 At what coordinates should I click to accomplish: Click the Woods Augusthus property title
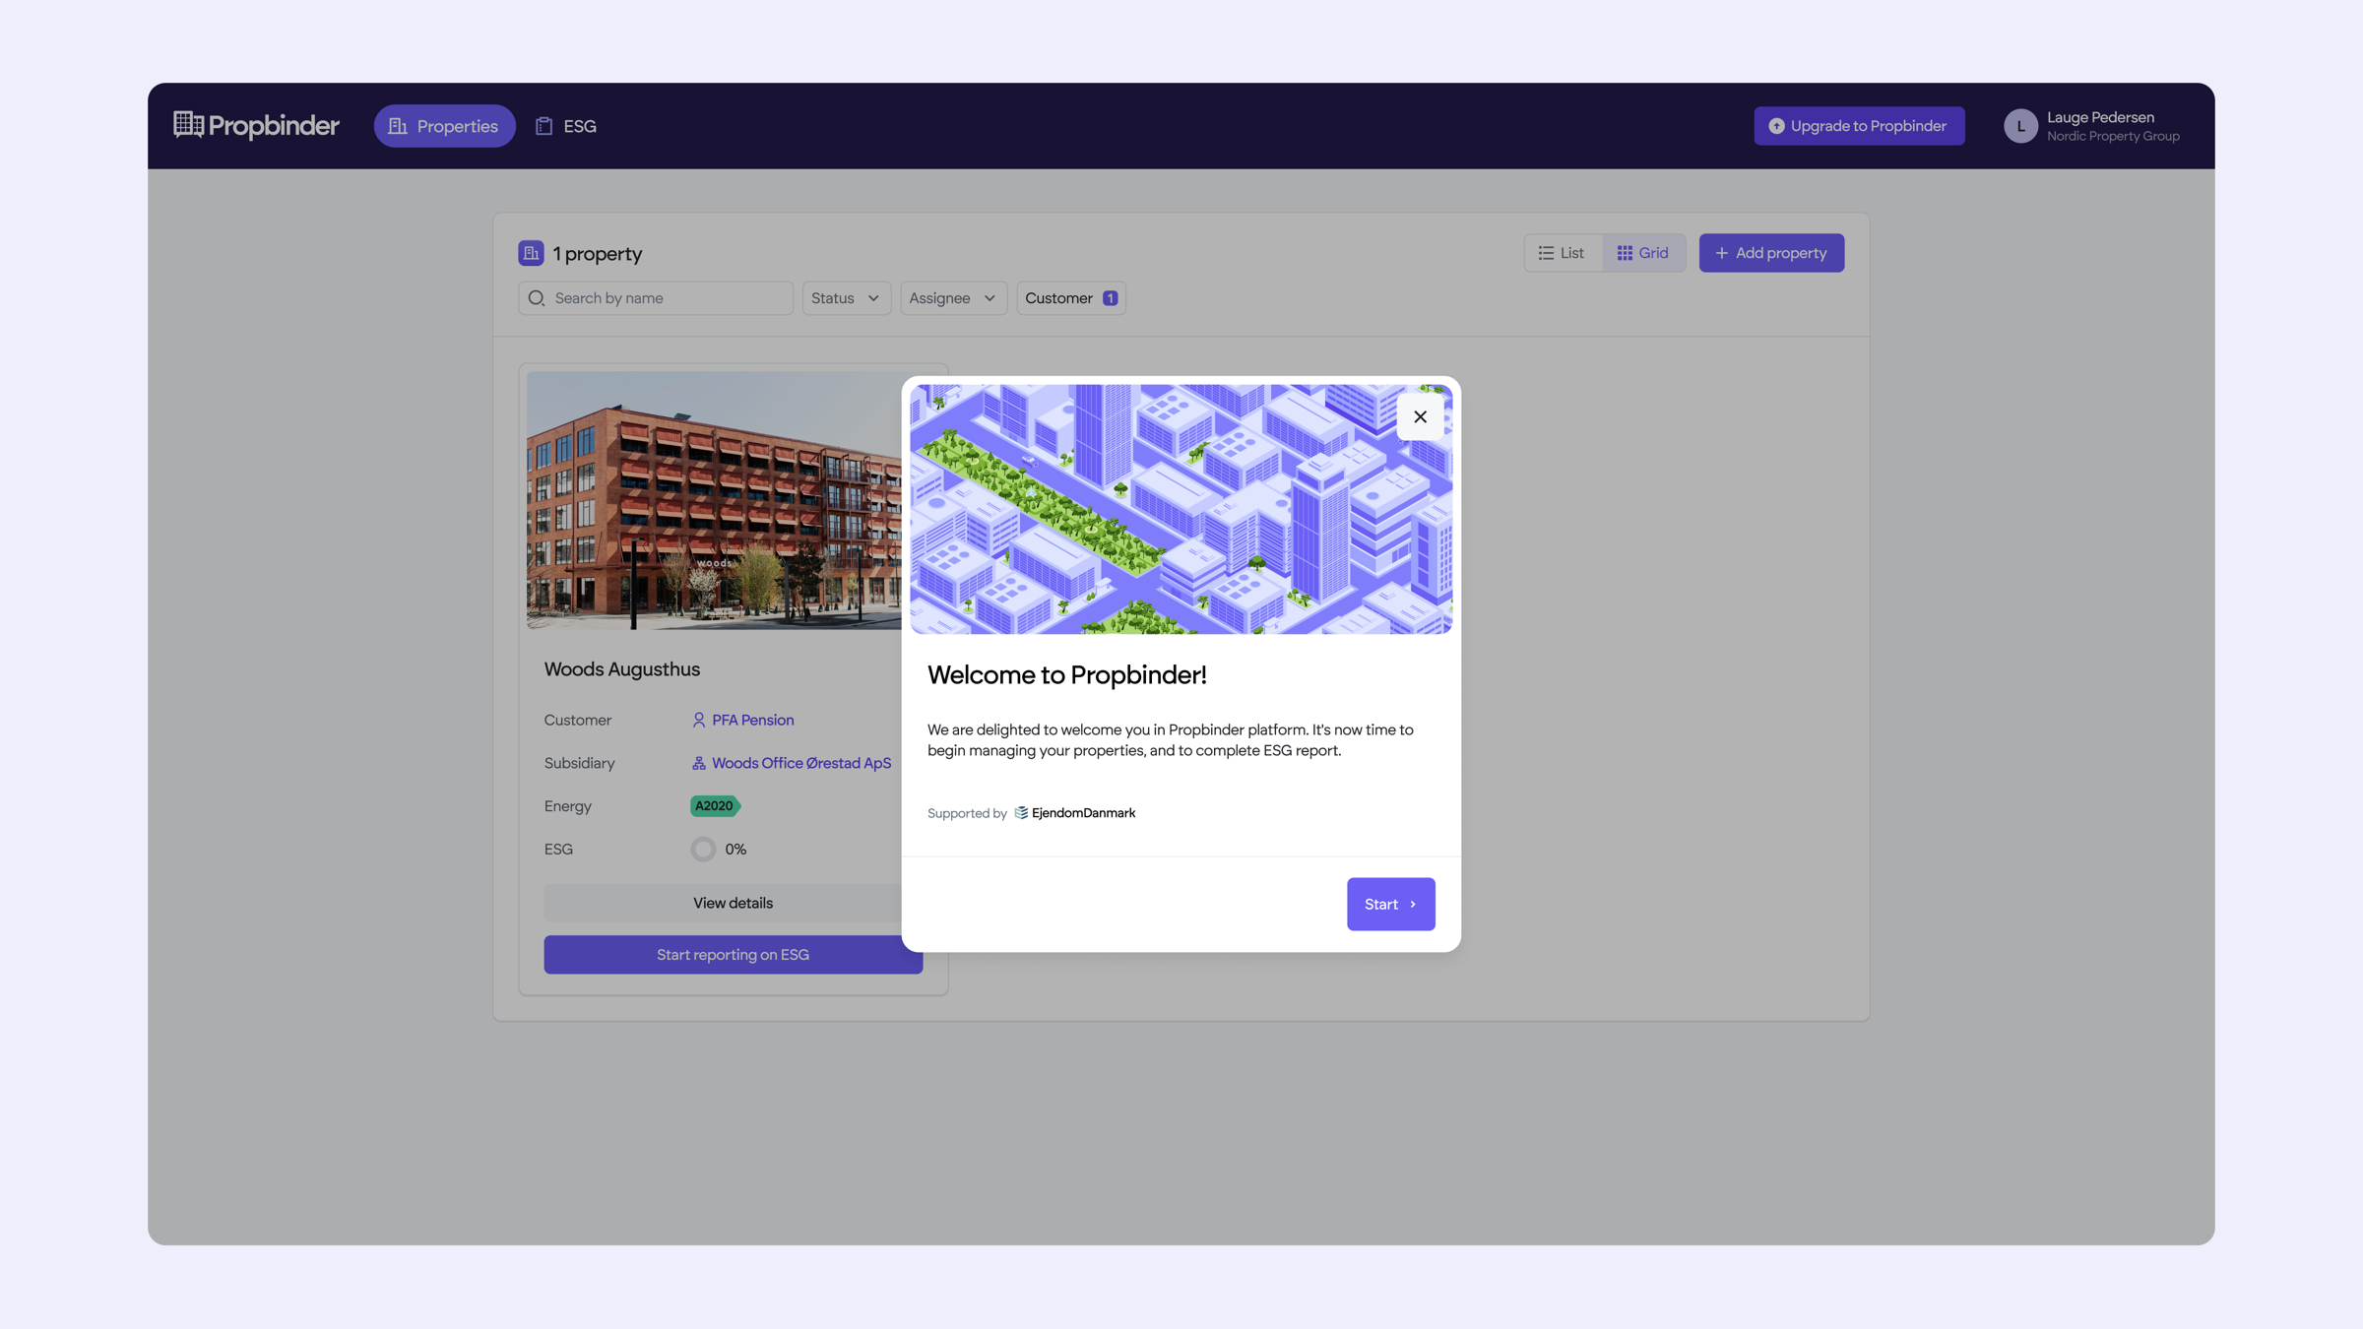(x=622, y=669)
